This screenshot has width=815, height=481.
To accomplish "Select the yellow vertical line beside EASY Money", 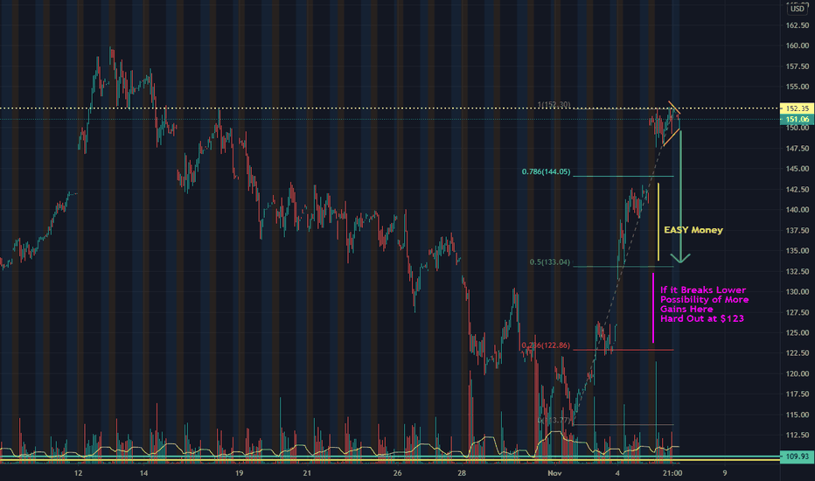I will [x=658, y=221].
